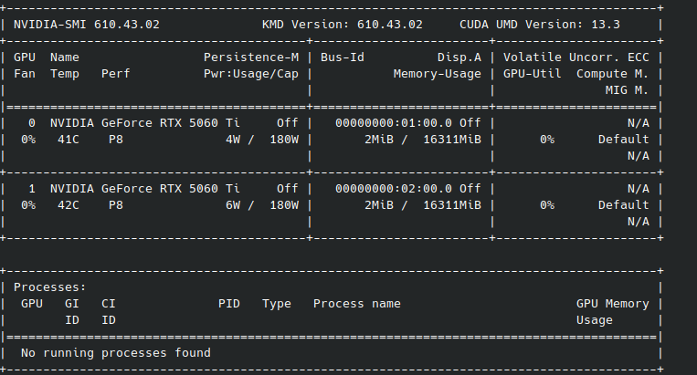Click the P8 perf state beside 42C
The width and height of the screenshot is (697, 375).
coord(116,205)
